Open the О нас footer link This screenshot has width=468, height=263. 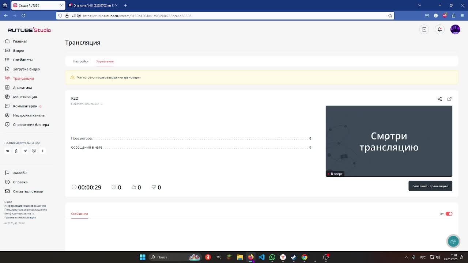point(8,202)
